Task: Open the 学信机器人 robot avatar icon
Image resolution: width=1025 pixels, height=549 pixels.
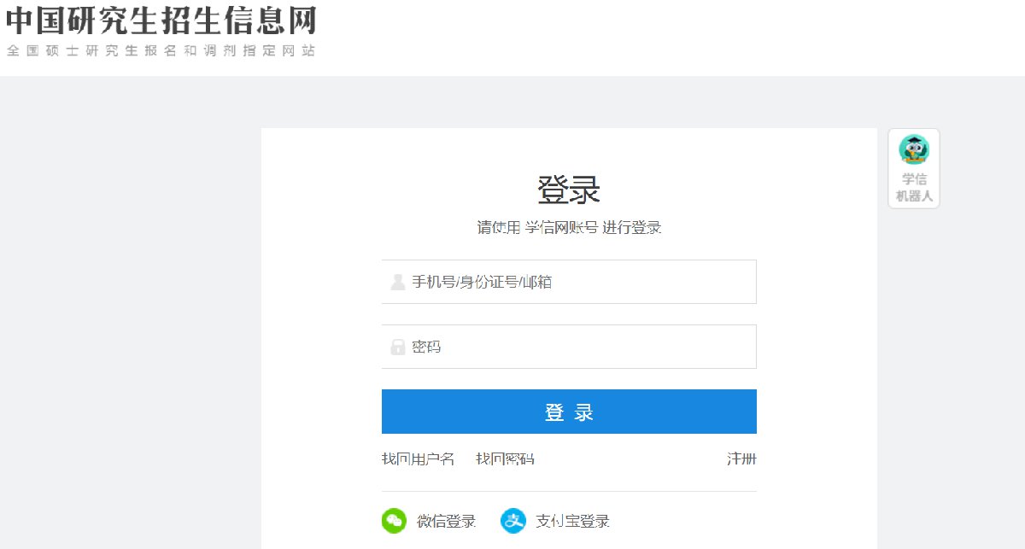Action: [914, 150]
